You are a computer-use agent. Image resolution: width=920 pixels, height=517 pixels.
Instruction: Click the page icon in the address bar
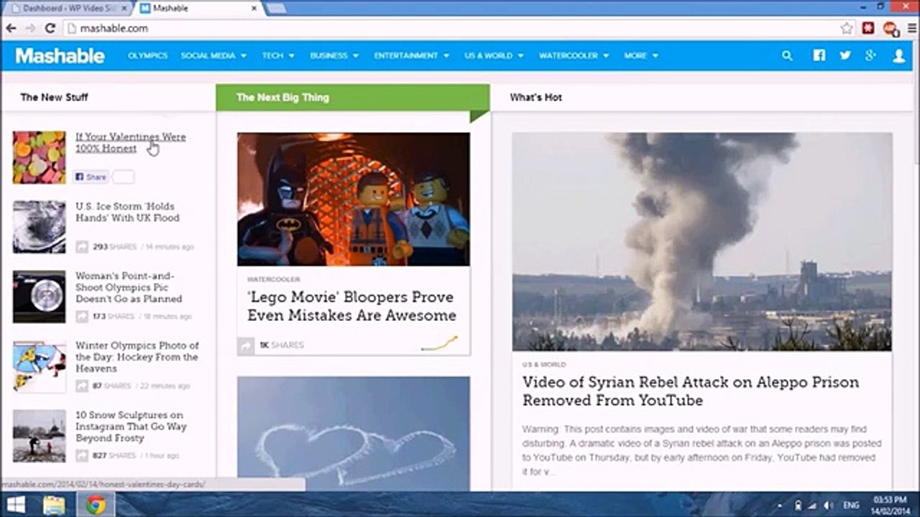pyautogui.click(x=70, y=28)
